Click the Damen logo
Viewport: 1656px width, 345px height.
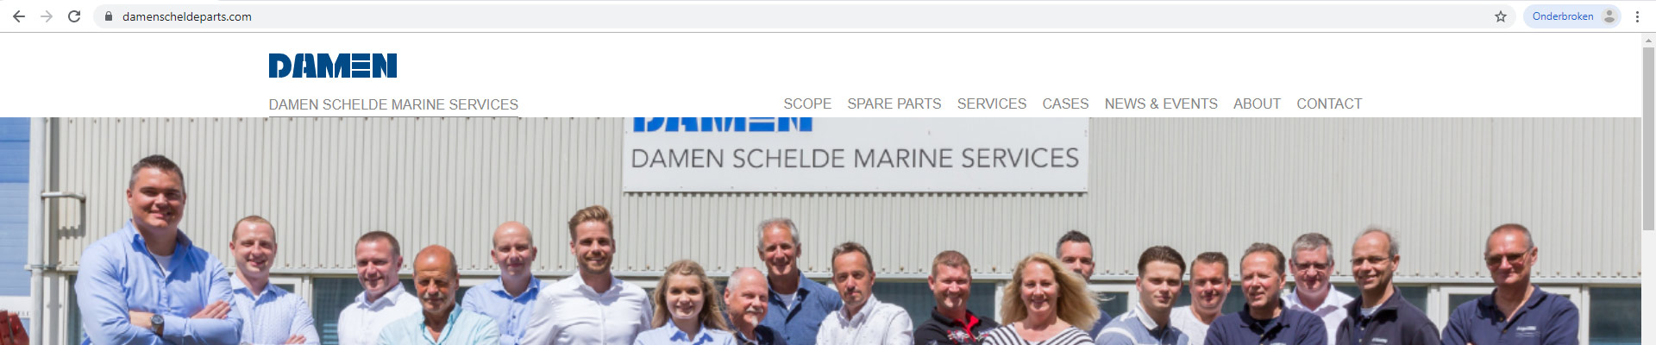[333, 66]
